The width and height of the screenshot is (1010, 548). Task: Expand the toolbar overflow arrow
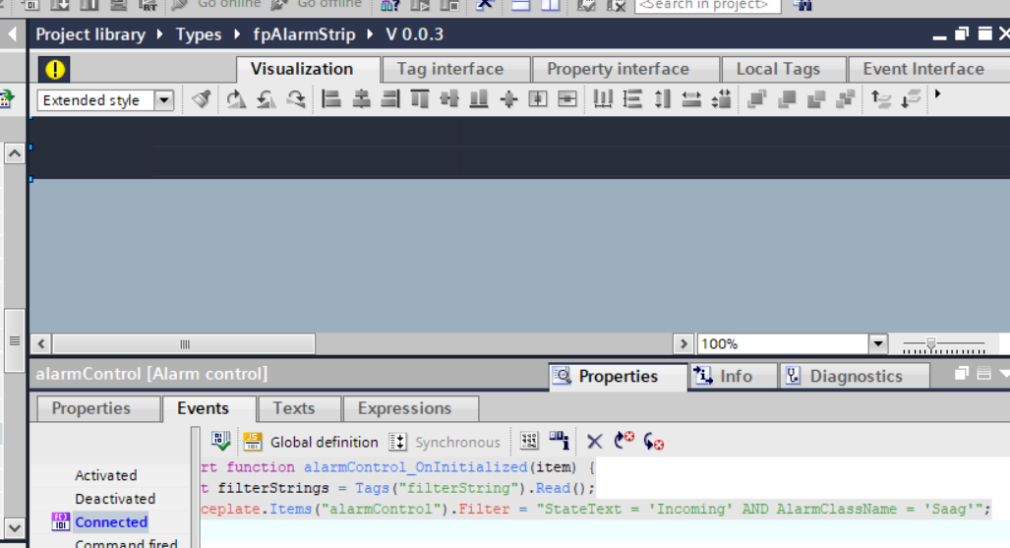point(938,94)
